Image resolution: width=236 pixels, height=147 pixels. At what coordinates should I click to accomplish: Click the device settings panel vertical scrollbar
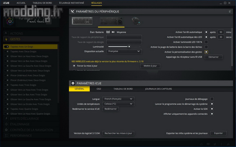coord(232,47)
